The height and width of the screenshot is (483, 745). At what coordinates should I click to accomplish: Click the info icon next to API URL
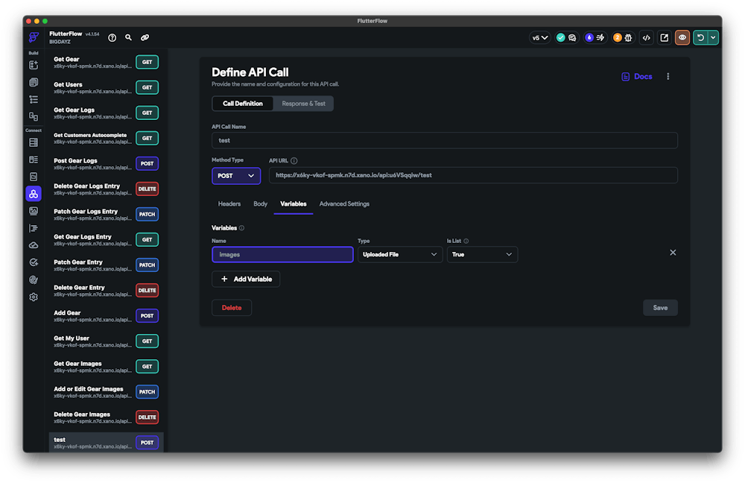pos(294,160)
